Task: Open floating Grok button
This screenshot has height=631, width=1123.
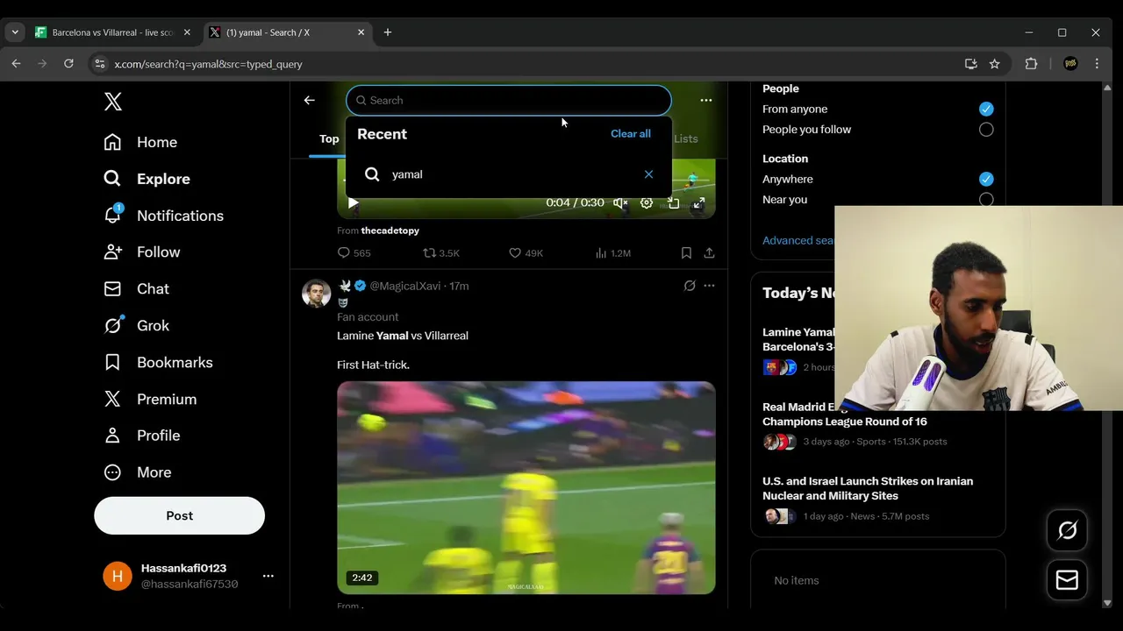Action: pyautogui.click(x=1068, y=530)
